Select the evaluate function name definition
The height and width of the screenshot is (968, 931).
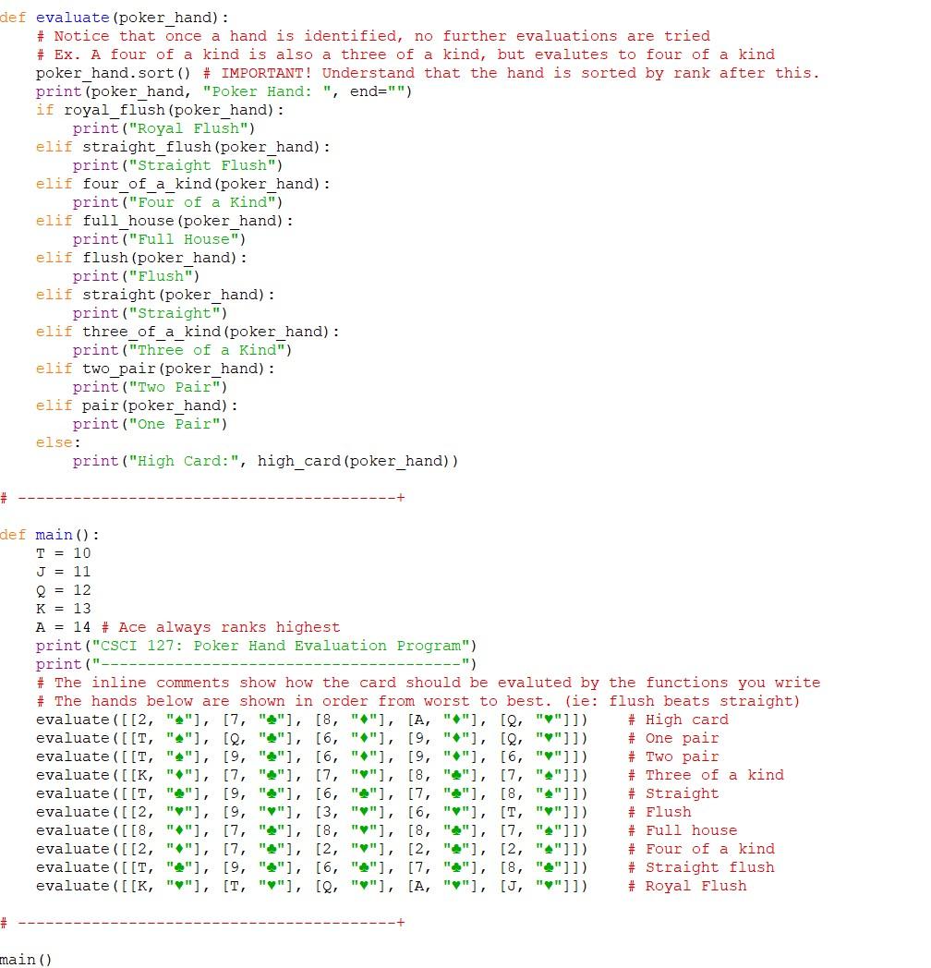[74, 17]
